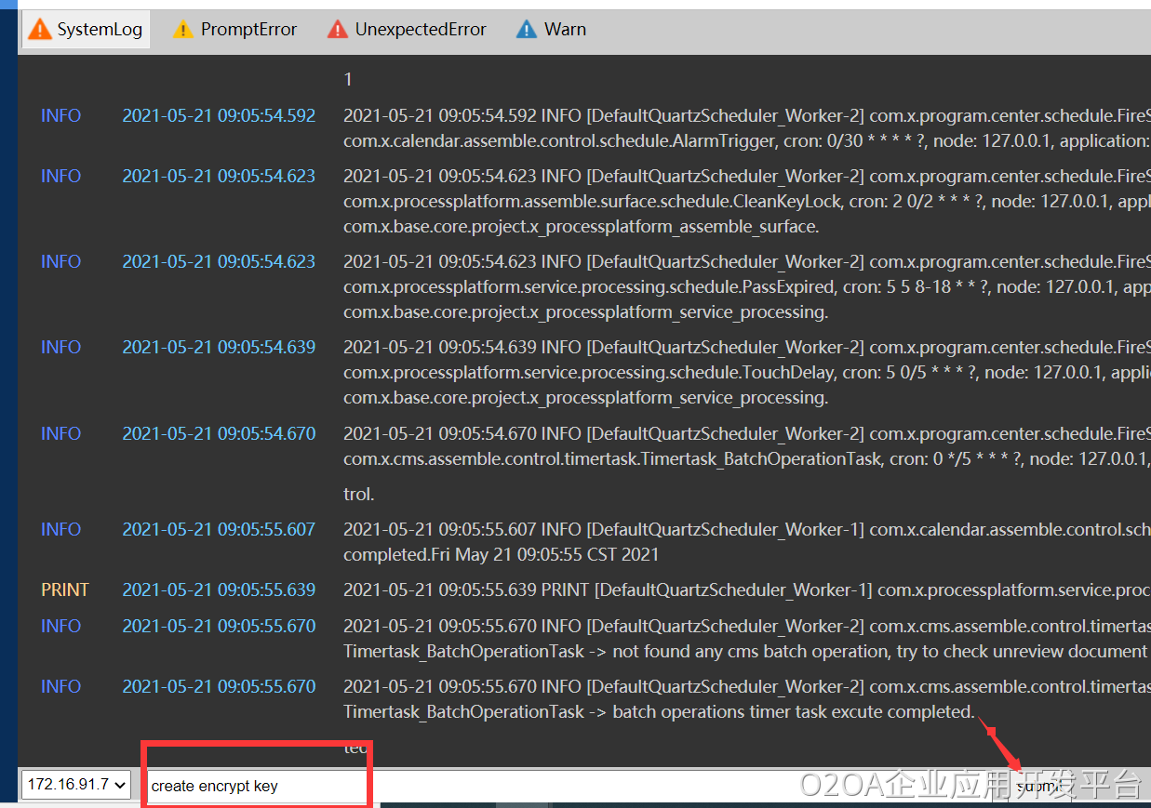Click the 'batch operations timer task' log line
The height and width of the screenshot is (808, 1151).
pyautogui.click(x=659, y=711)
